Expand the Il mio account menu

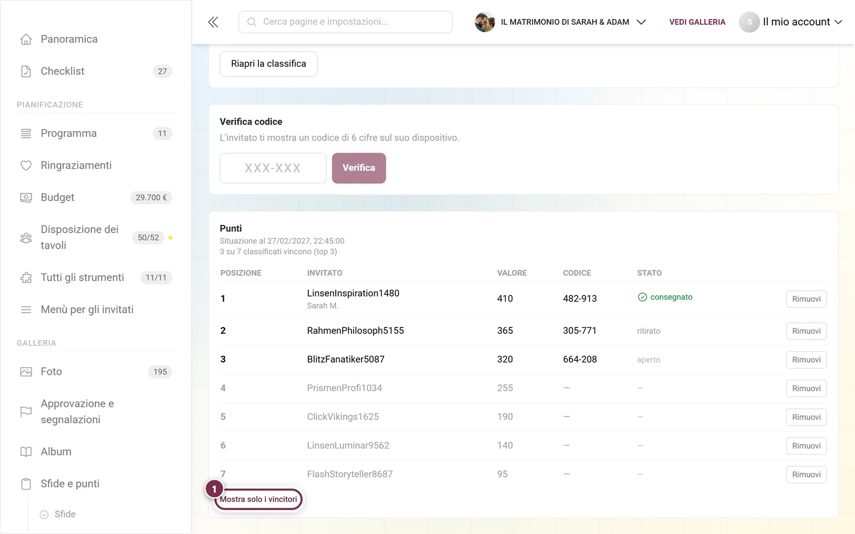[791, 22]
